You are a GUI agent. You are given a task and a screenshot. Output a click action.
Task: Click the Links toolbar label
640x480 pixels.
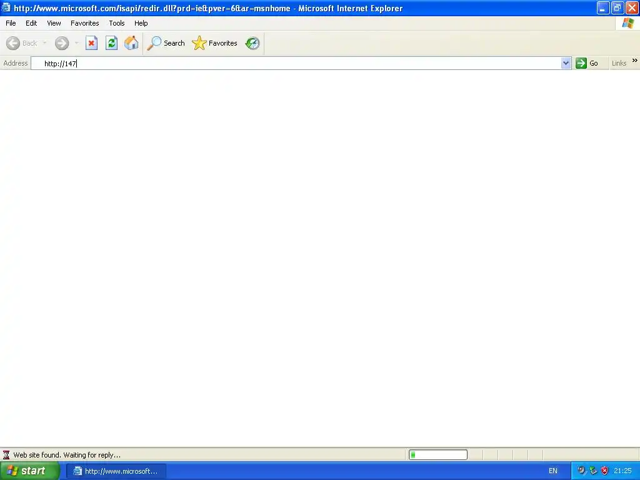coord(619,63)
